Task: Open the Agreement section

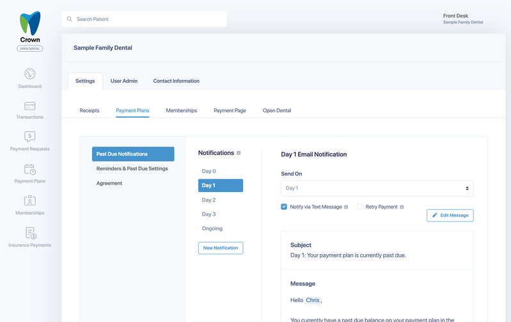Action: pyautogui.click(x=109, y=183)
